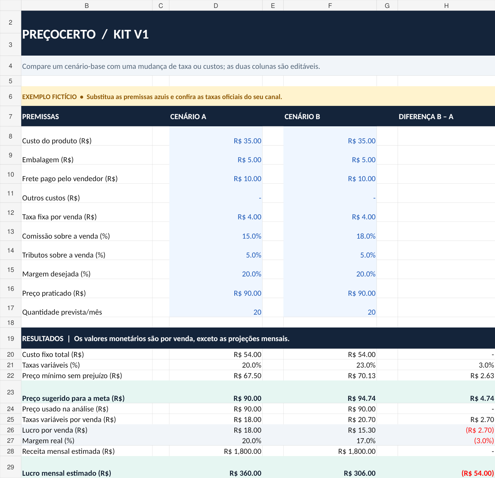Viewport: 495px width, 478px height.
Task: Click Cenário A commission cell 15.0%
Action: point(216,231)
